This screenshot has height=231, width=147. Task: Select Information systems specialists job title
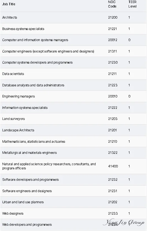[25, 108]
